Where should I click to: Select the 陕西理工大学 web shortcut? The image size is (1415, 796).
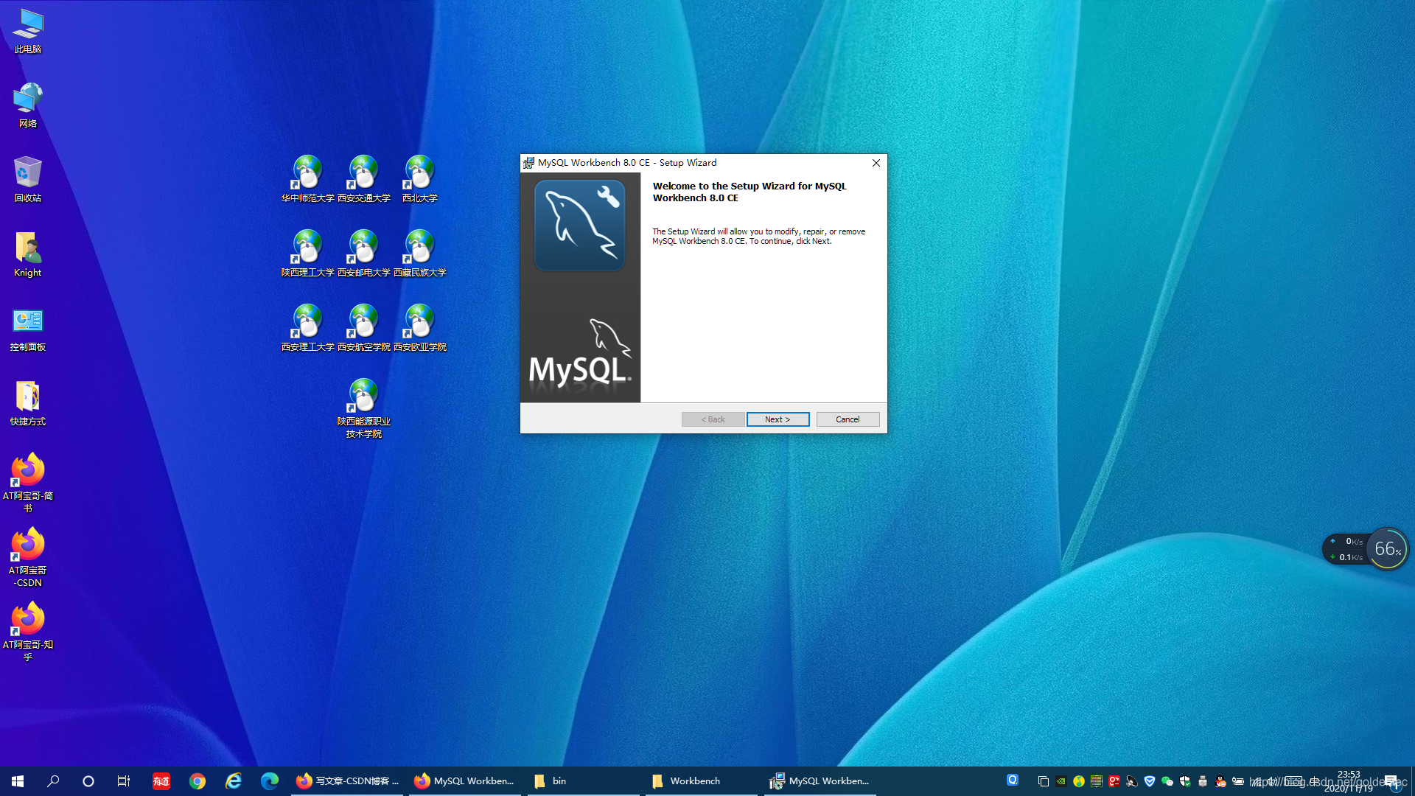click(x=308, y=254)
